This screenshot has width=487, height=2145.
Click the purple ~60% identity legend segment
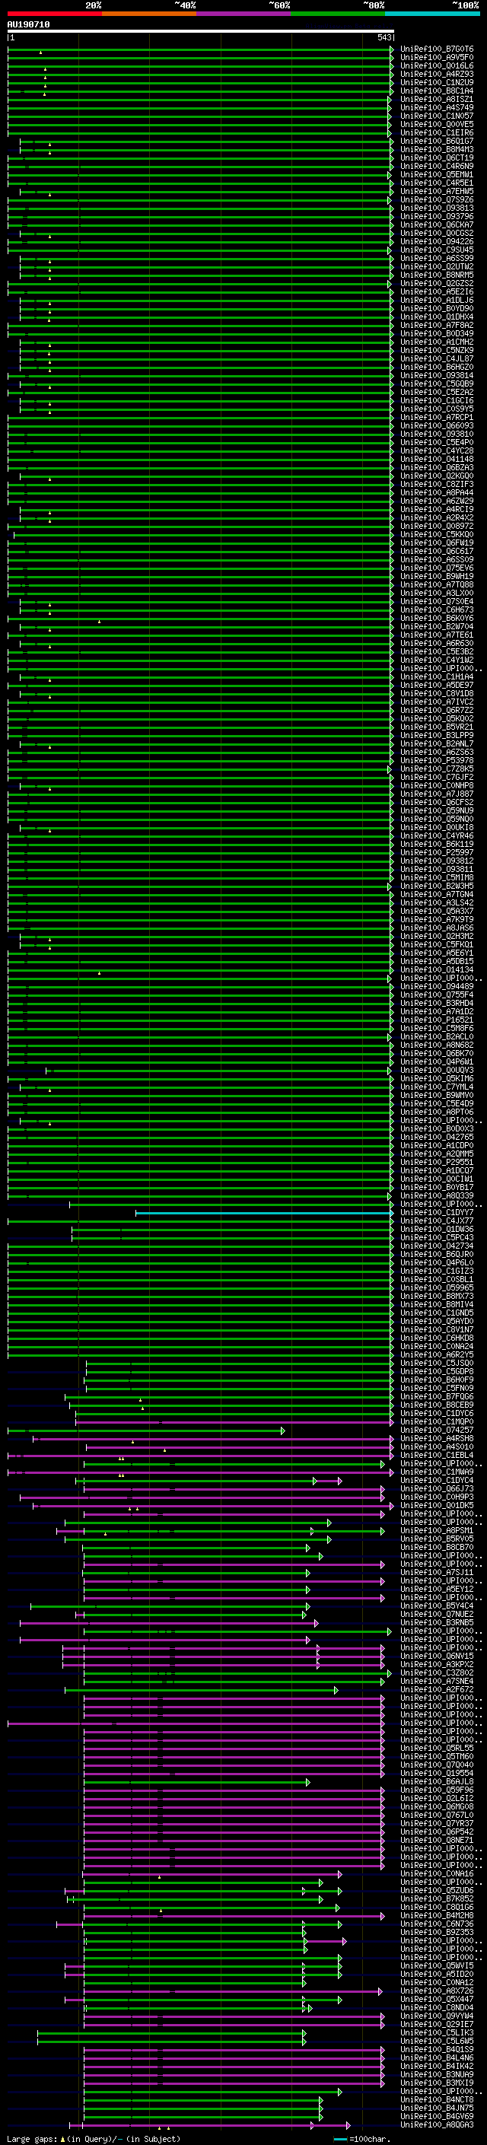[244, 14]
